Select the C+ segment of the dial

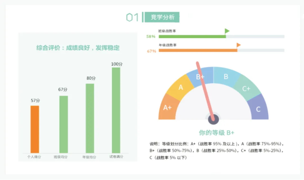[x=246, y=88]
